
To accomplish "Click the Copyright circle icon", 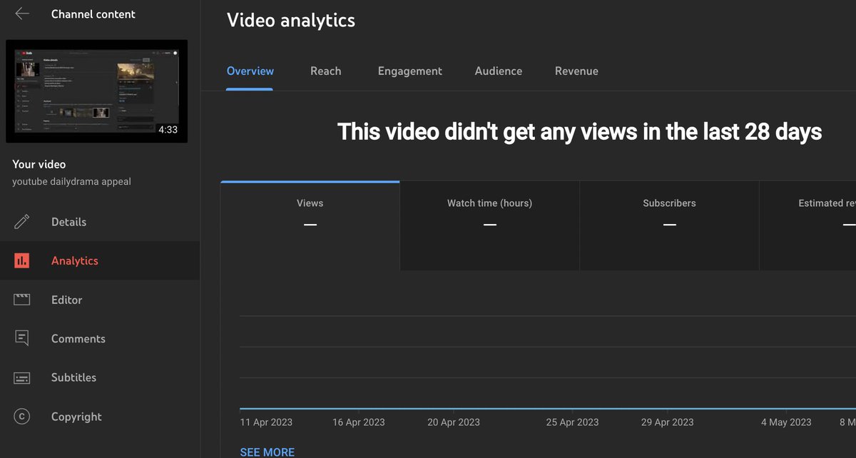I will click(22, 417).
